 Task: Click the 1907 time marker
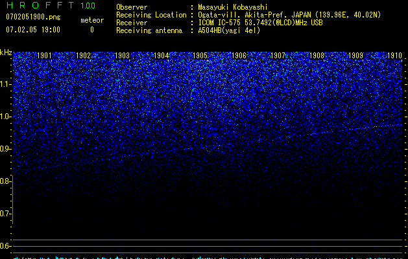(278, 56)
